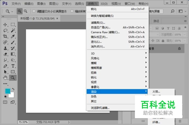The width and height of the screenshot is (189, 125).
Task: Expand the 模糊 filter submenu
Action: pyautogui.click(x=117, y=63)
